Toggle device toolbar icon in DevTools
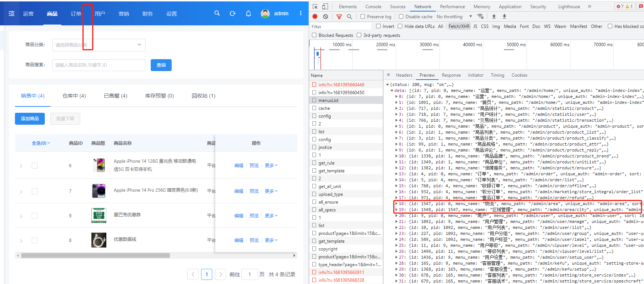This screenshot has width=644, height=284. pyautogui.click(x=325, y=6)
